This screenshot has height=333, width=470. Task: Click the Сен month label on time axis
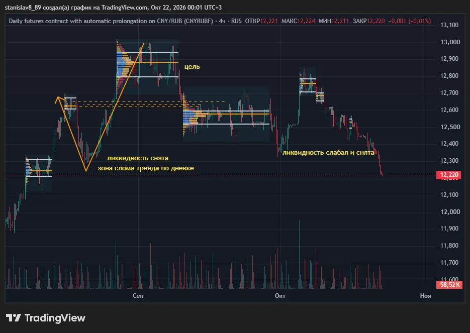138,296
